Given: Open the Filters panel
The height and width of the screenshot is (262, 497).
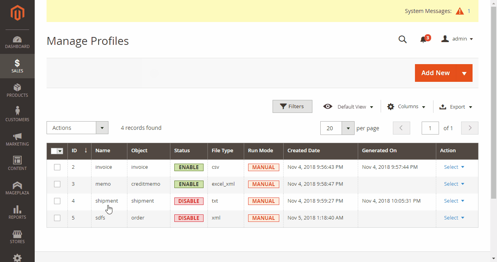Looking at the screenshot, I should click(x=292, y=106).
